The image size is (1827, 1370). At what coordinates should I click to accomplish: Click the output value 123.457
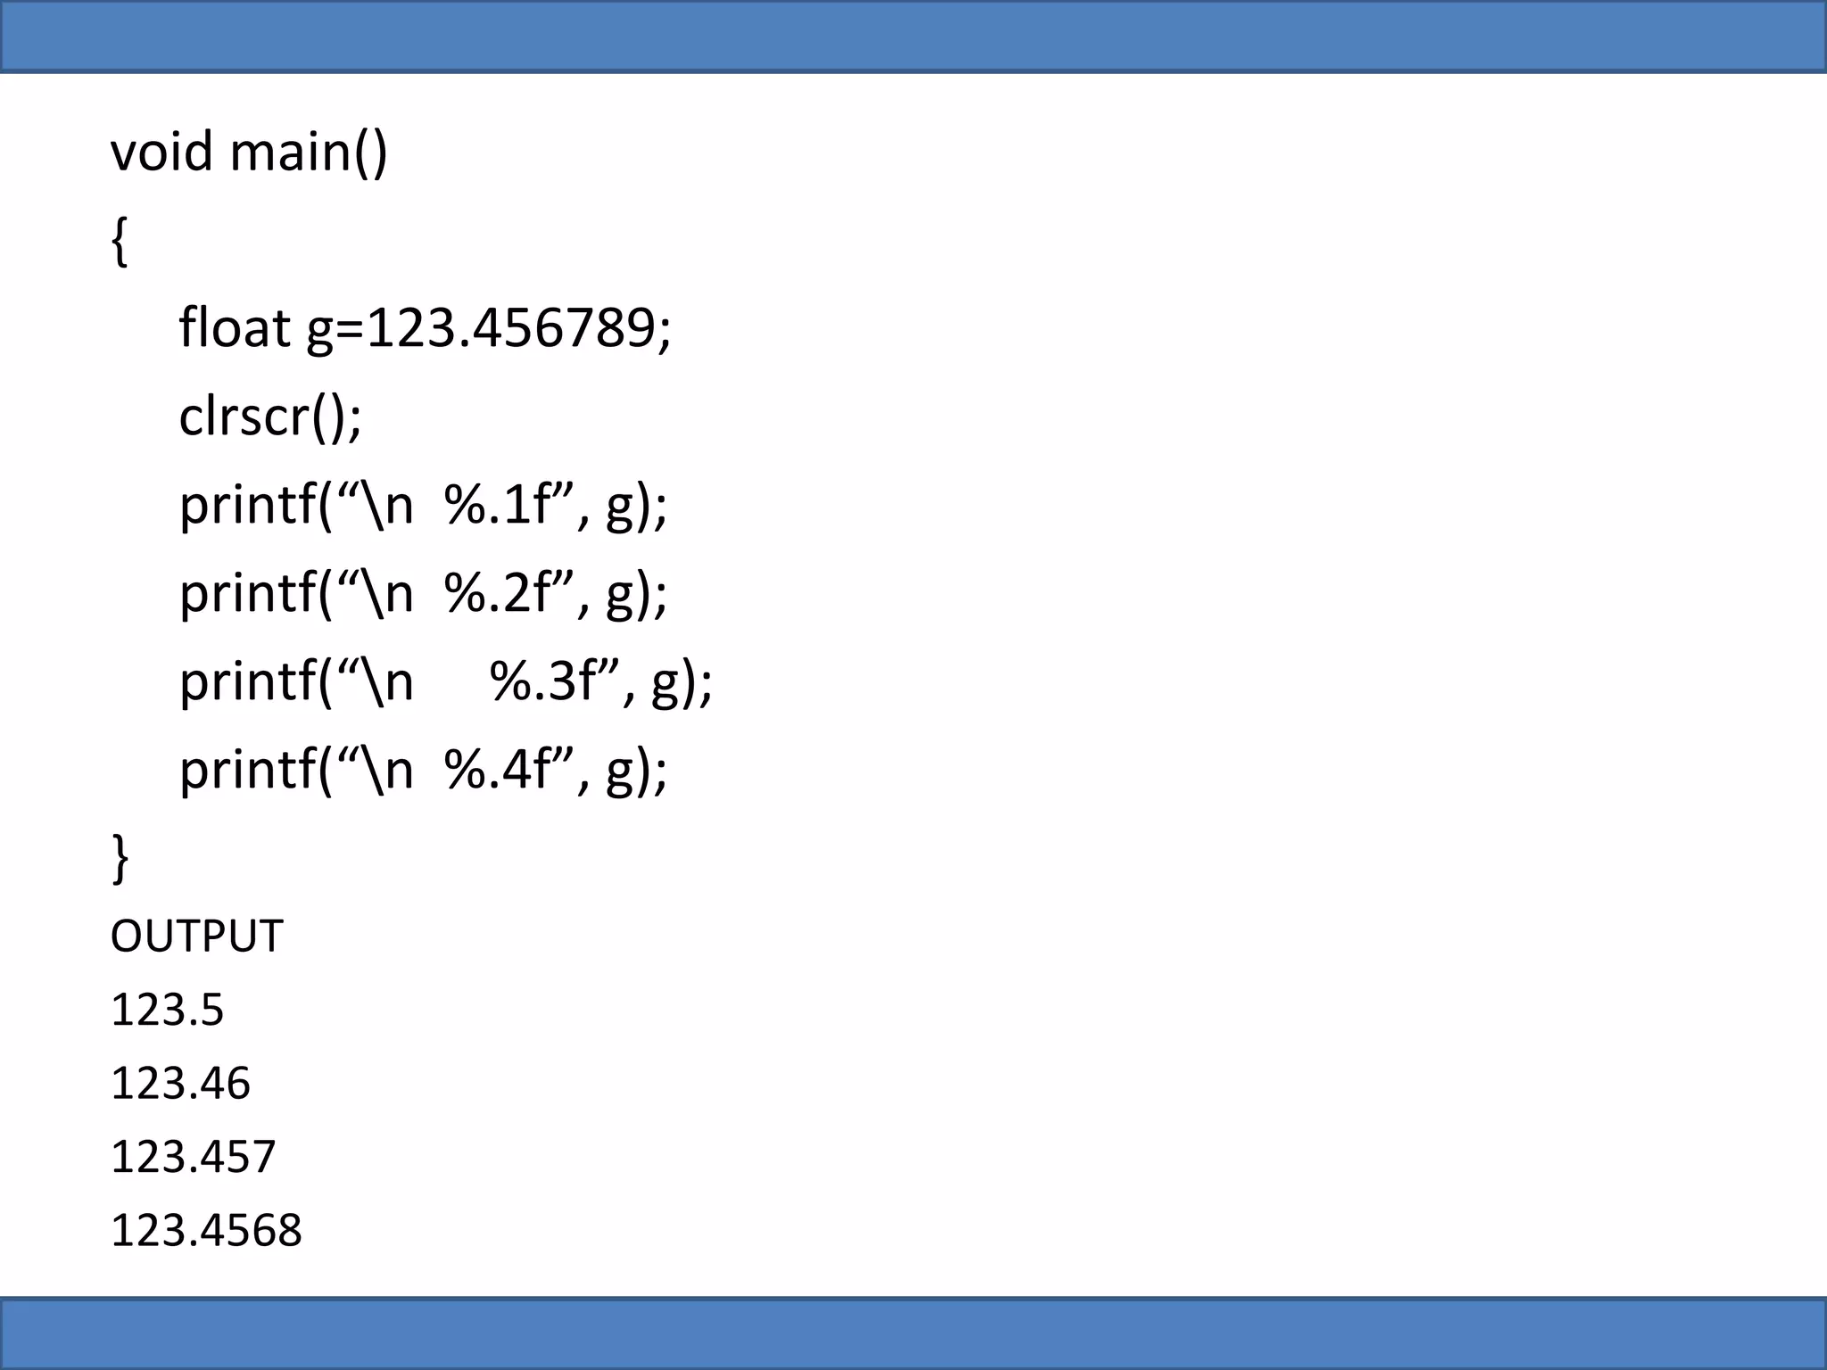pos(193,1157)
